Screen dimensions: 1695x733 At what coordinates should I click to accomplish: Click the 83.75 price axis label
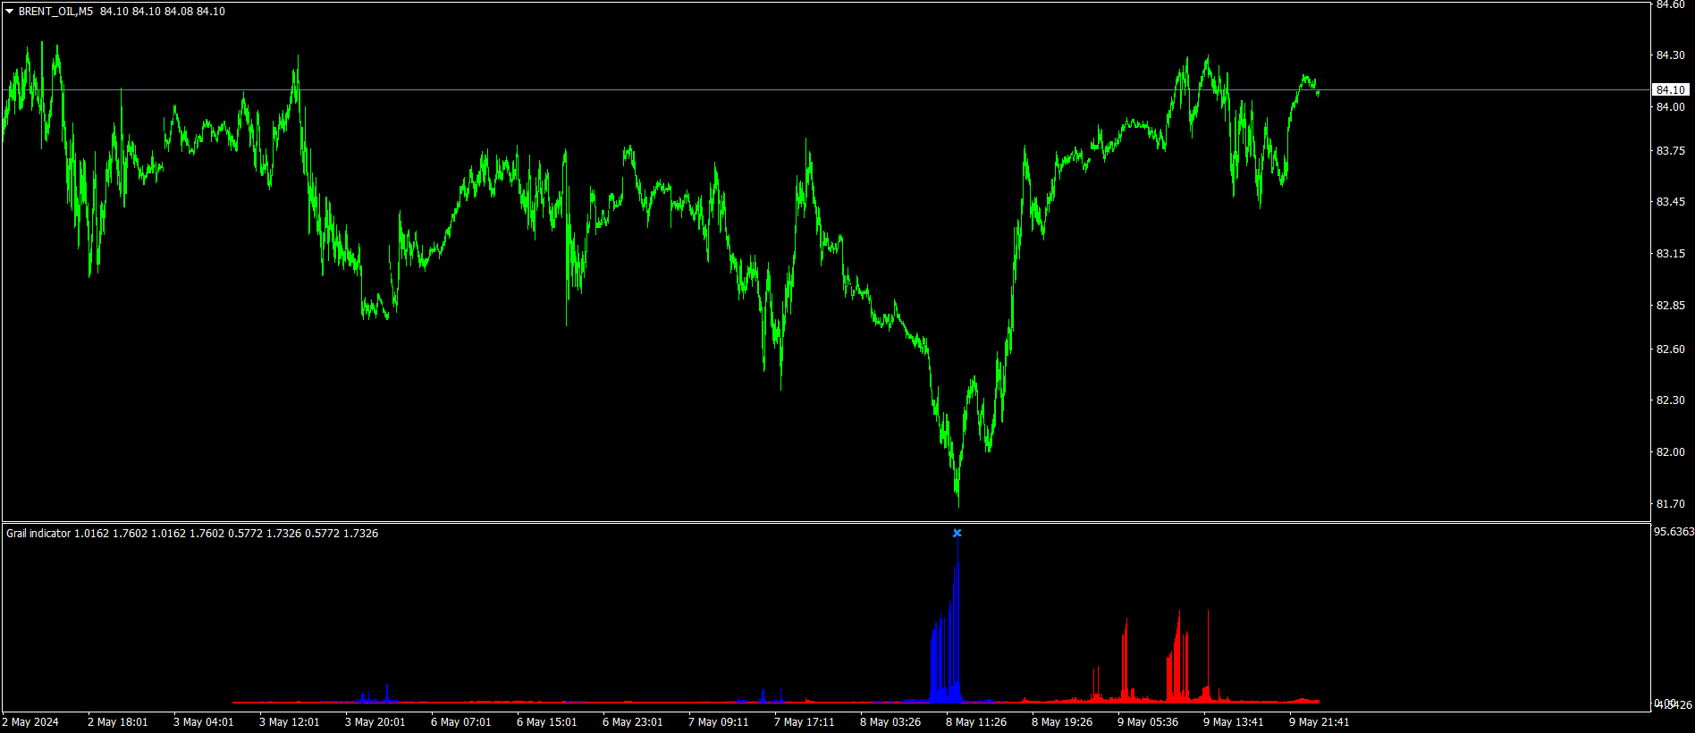coord(1670,151)
